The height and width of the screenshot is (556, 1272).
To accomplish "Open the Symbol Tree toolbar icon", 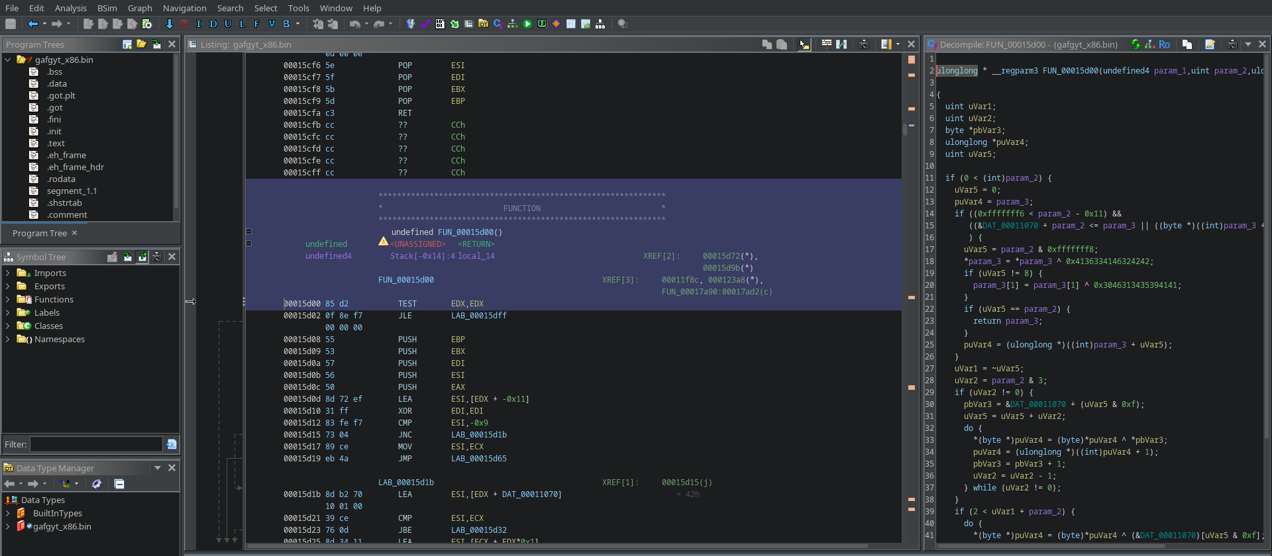I will (x=600, y=24).
